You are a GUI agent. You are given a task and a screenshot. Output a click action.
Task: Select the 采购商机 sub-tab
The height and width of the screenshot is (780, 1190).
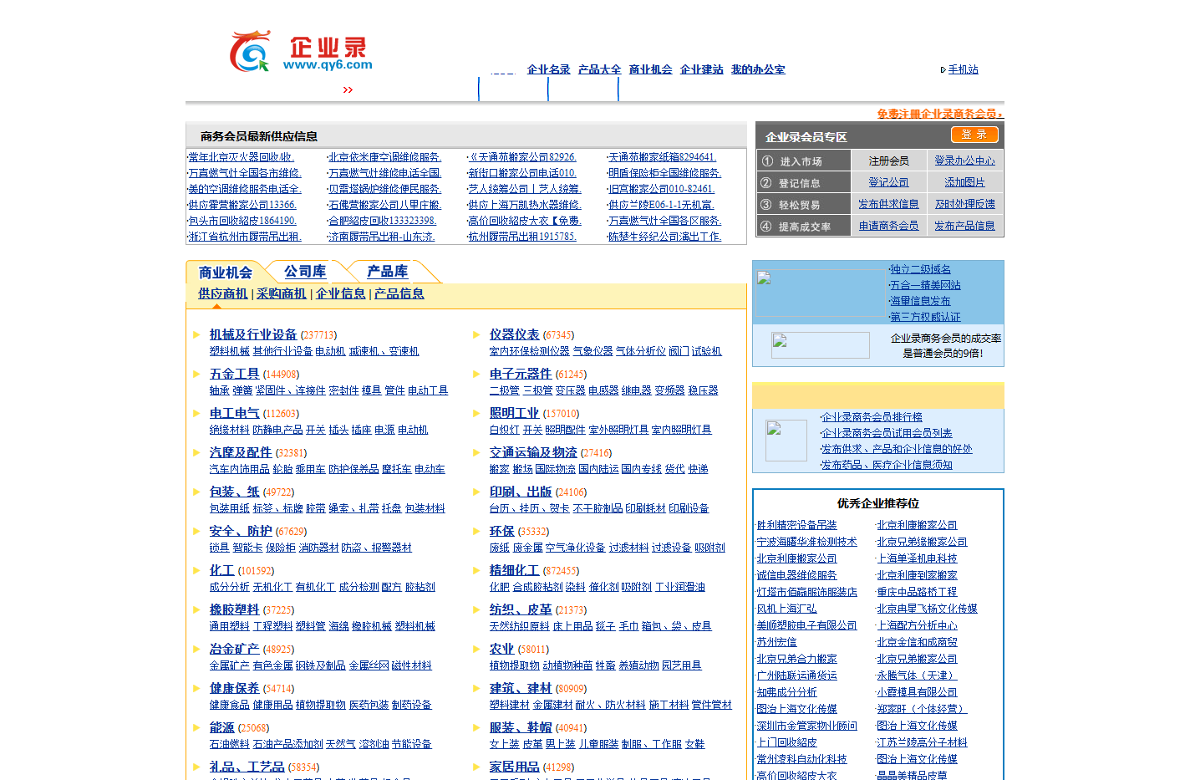(282, 293)
